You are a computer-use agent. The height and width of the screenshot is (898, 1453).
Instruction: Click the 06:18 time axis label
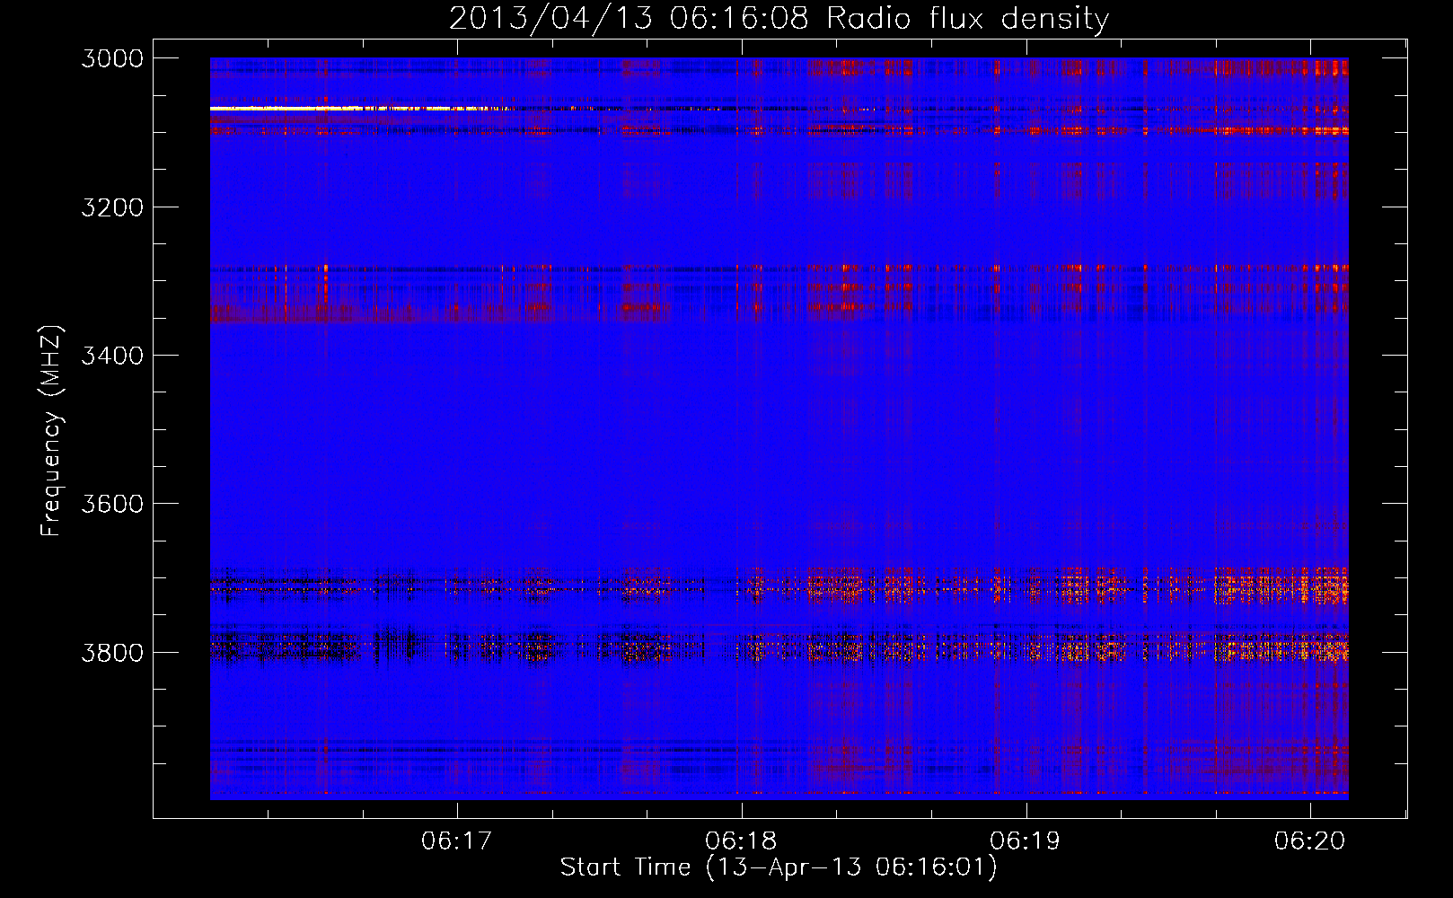pyautogui.click(x=742, y=841)
